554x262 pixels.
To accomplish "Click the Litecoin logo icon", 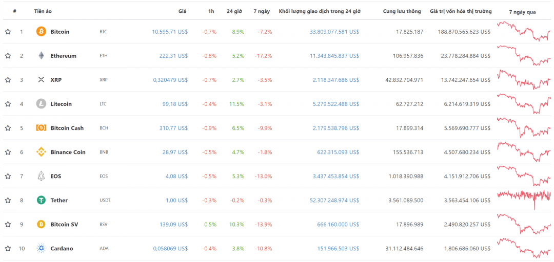I will coord(42,104).
